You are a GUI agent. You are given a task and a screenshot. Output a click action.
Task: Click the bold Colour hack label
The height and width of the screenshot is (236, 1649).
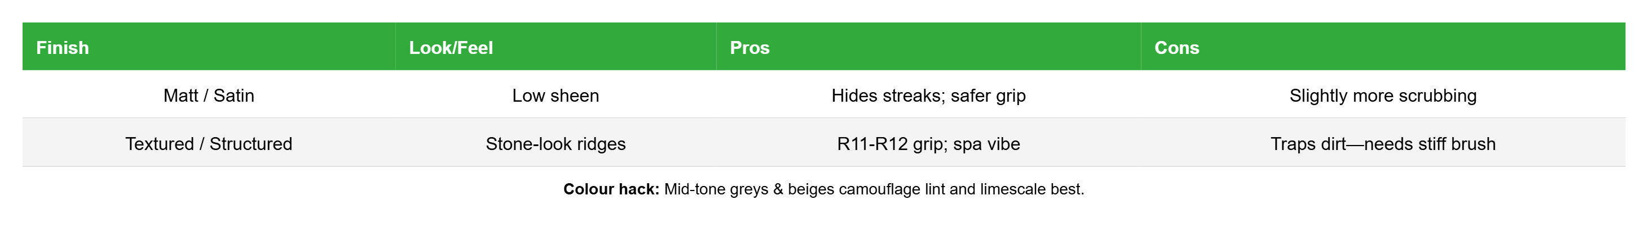tap(611, 189)
